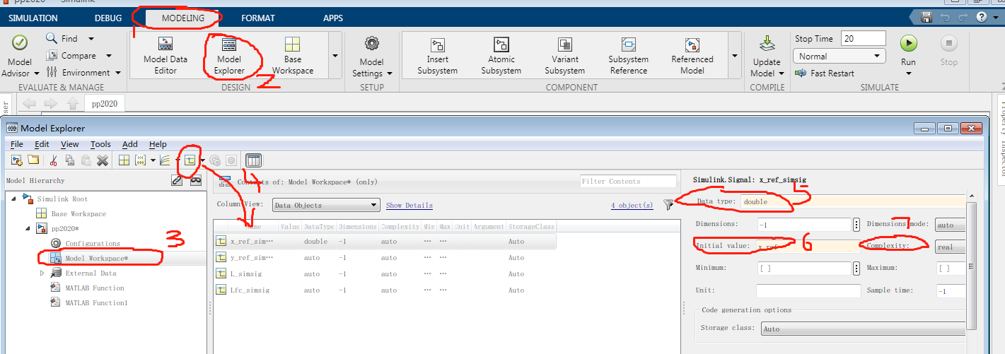Viewport: 1005px width, 354px height.
Task: Open Storage class Auto dropdown
Action: pos(863,329)
